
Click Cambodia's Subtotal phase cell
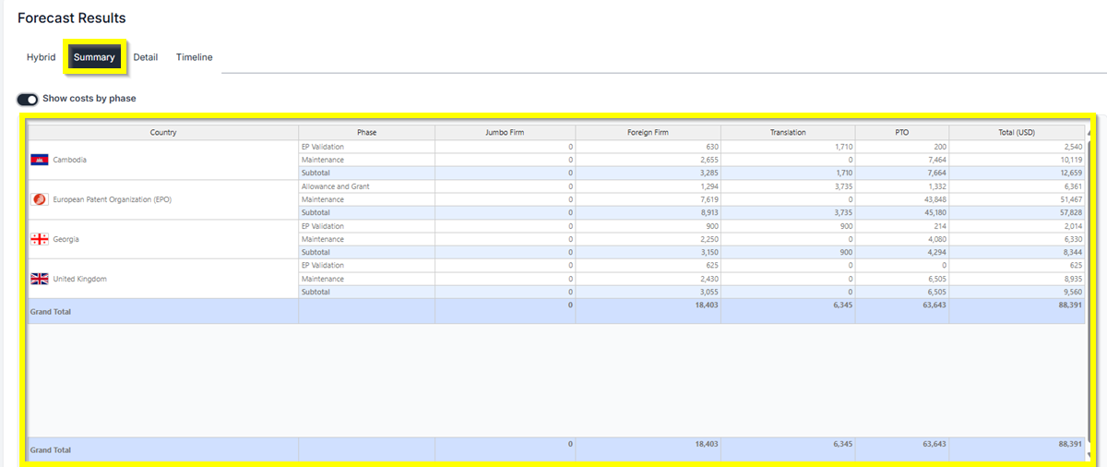click(x=367, y=173)
